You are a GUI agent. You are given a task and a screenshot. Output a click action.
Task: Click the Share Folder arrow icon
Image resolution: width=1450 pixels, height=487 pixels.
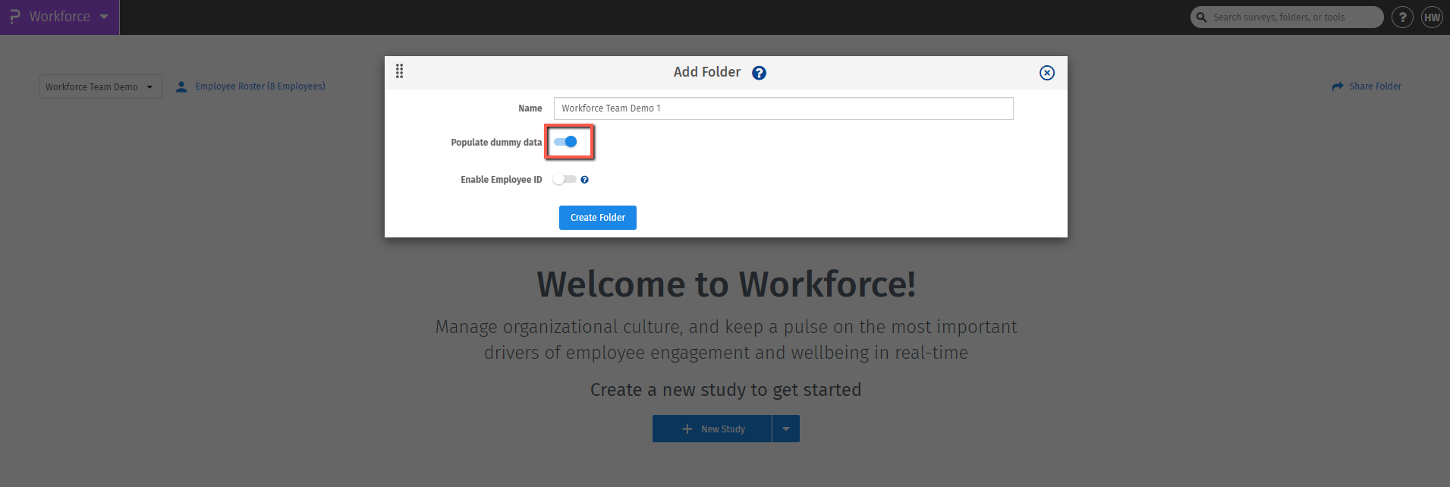coord(1338,86)
